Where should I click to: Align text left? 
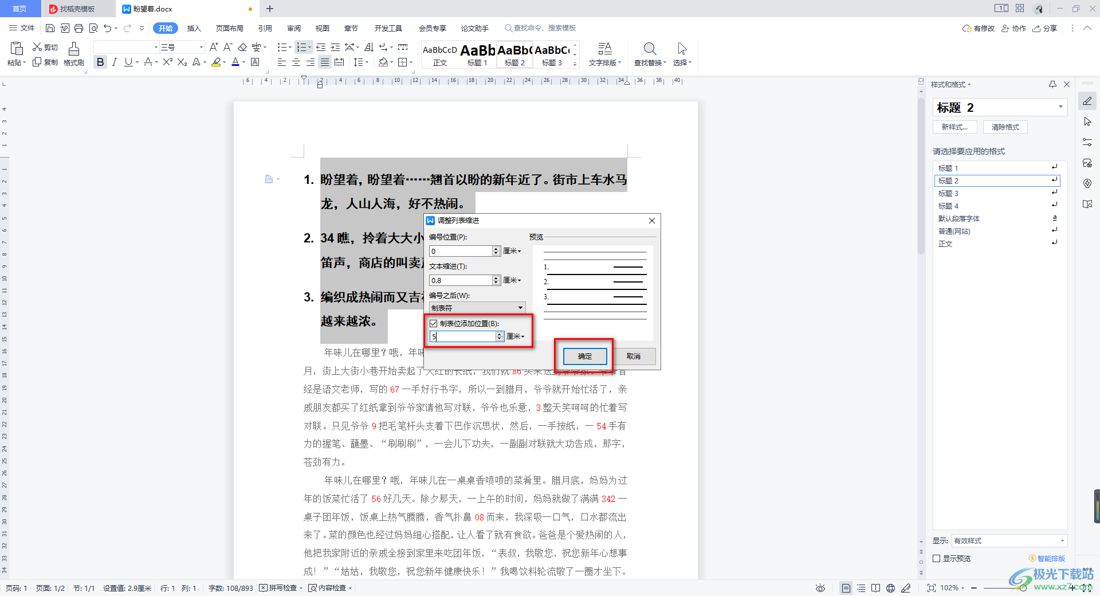point(281,62)
